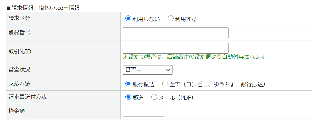Screen dimensions: 312x127
Task: Choose 郵送 for invoice delivery
Action: click(x=128, y=97)
